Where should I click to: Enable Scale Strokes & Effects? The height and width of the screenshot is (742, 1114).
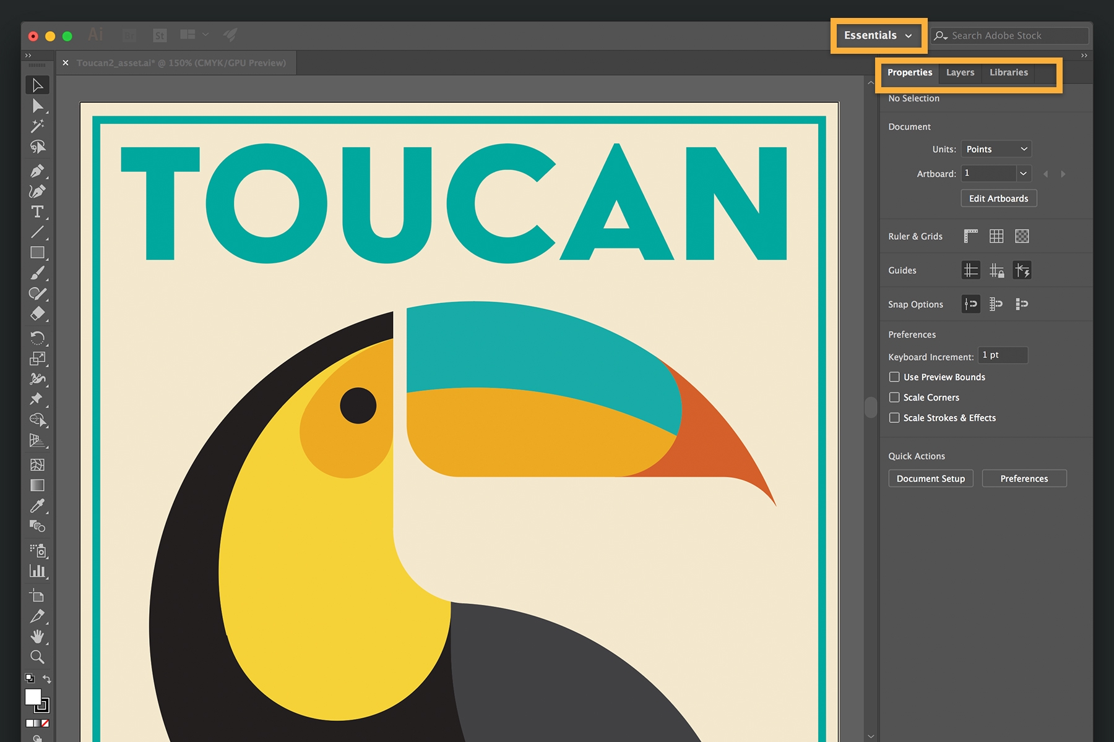point(894,418)
